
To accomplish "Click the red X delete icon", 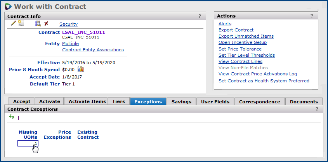I will [46, 24].
